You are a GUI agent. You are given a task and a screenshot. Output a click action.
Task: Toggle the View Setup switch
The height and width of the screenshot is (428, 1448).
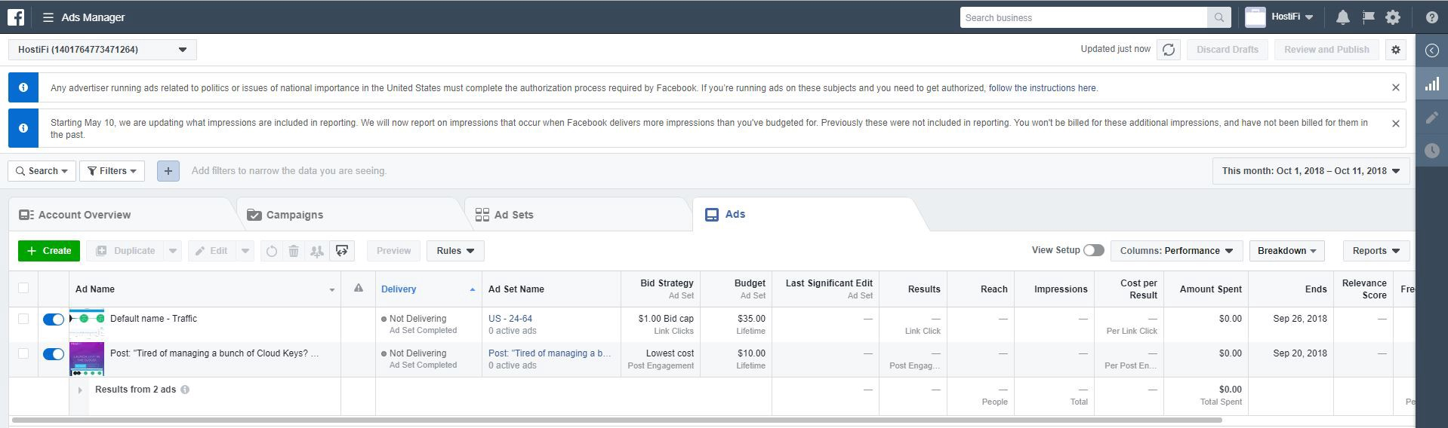[x=1093, y=250]
